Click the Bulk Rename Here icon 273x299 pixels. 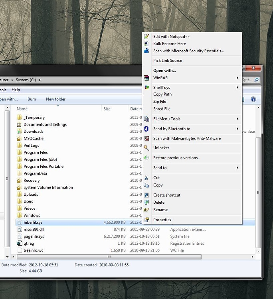tap(146, 43)
